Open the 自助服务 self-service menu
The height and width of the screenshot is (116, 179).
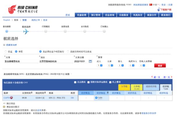(123, 15)
